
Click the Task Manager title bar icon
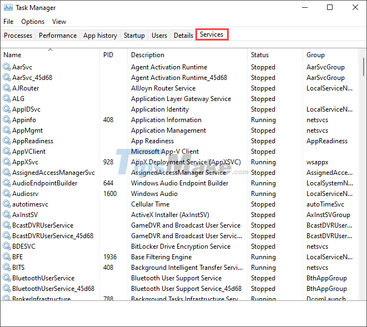click(x=8, y=8)
